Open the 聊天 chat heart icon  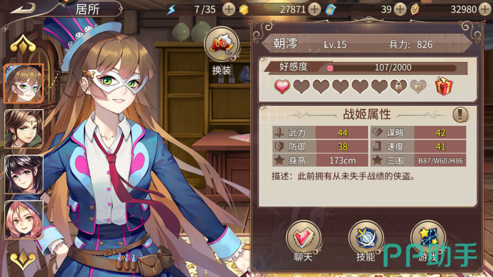[x=303, y=238]
